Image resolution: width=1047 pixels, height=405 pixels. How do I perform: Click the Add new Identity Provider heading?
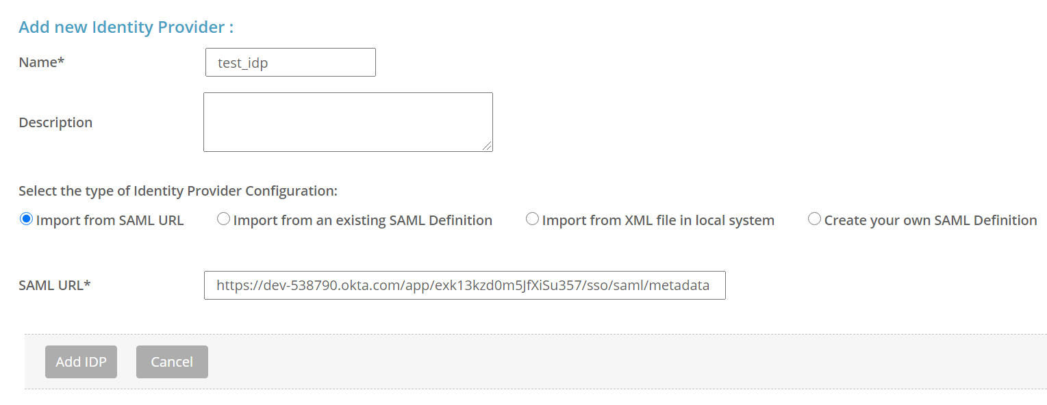click(125, 27)
